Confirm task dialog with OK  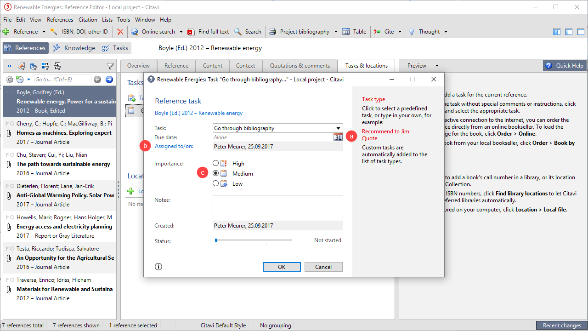pyautogui.click(x=282, y=267)
